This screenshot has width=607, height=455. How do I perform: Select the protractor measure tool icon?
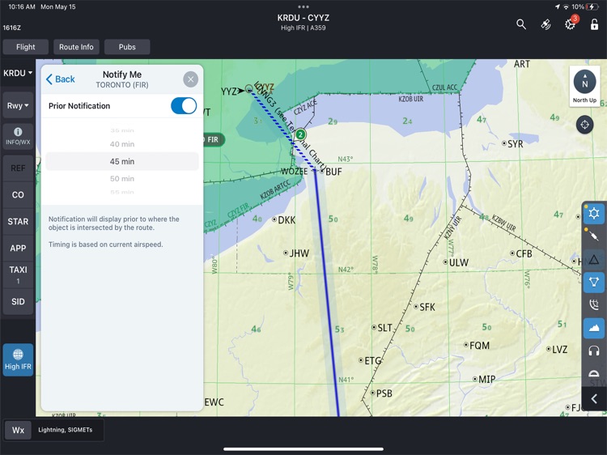594,374
